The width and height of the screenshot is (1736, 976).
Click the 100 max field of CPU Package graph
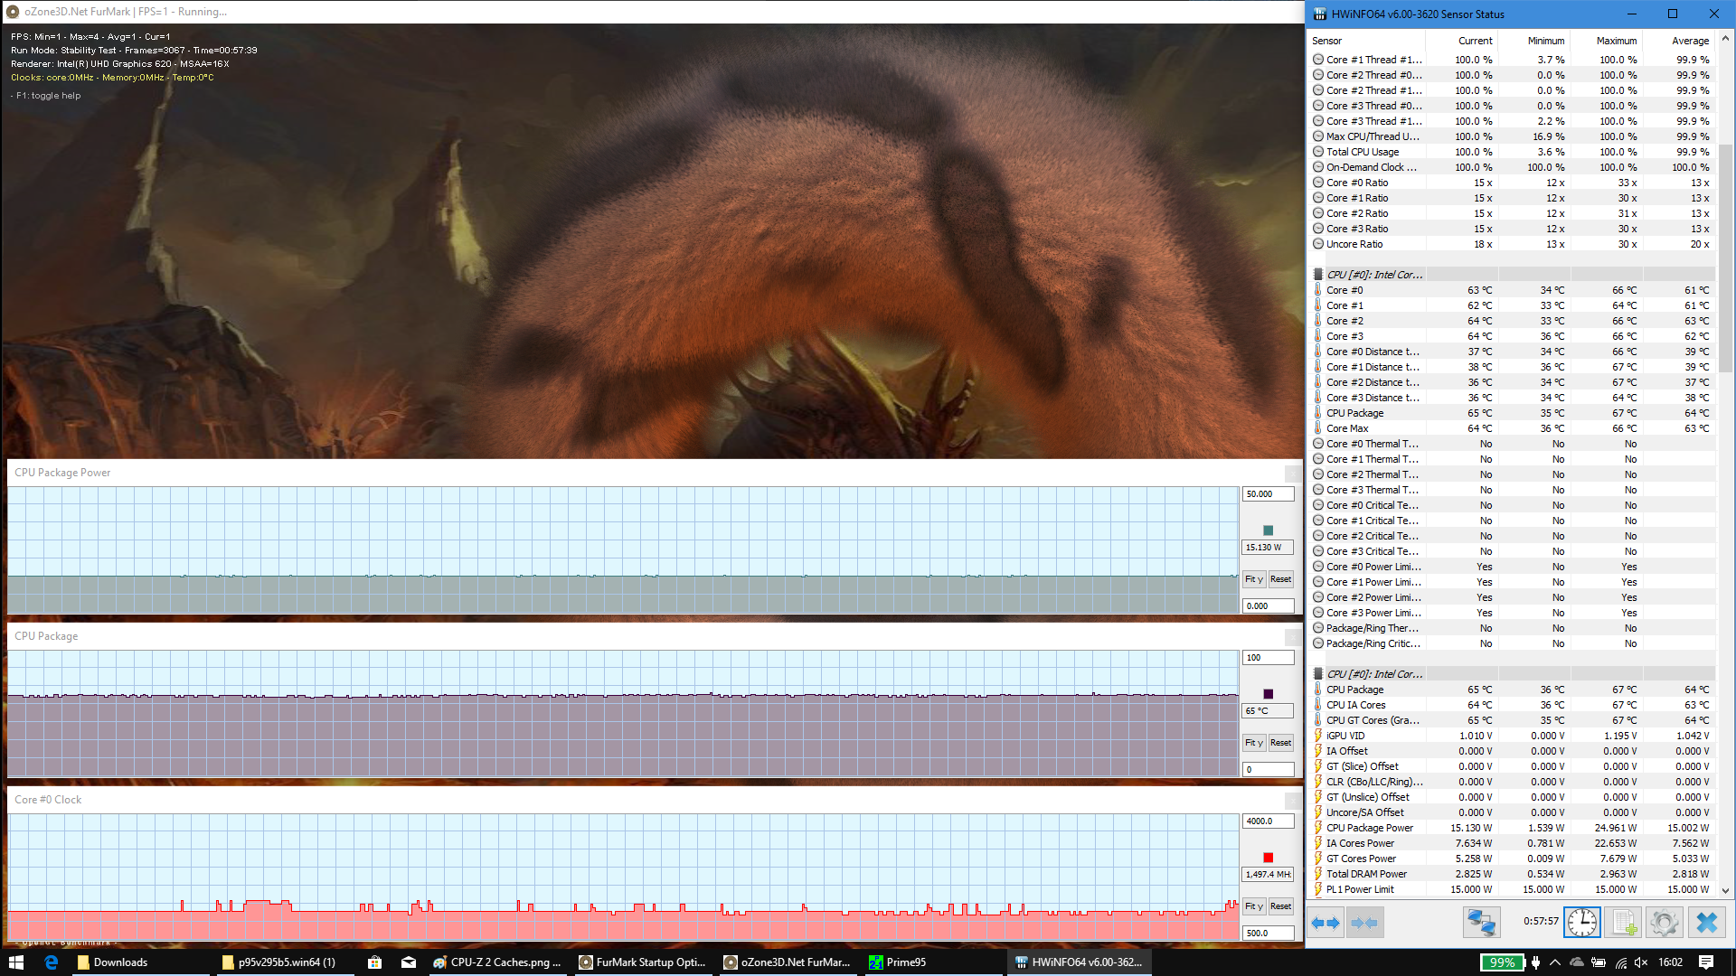(1268, 658)
